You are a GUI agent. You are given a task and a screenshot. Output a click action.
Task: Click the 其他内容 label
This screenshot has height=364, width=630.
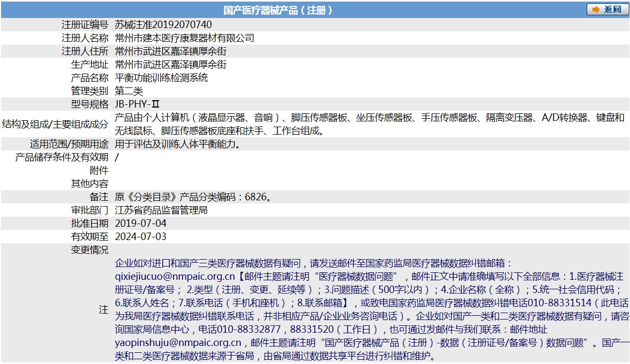(90, 183)
